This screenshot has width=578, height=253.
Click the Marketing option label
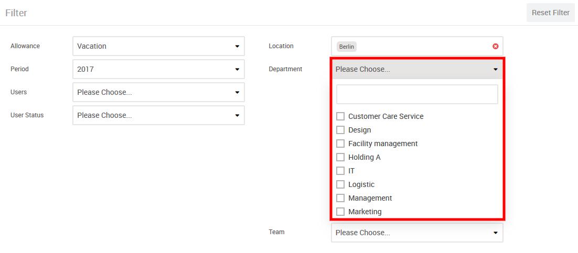(x=365, y=212)
